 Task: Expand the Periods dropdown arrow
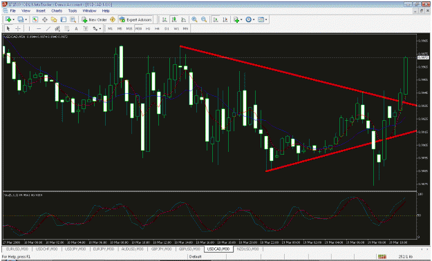click(x=254, y=19)
